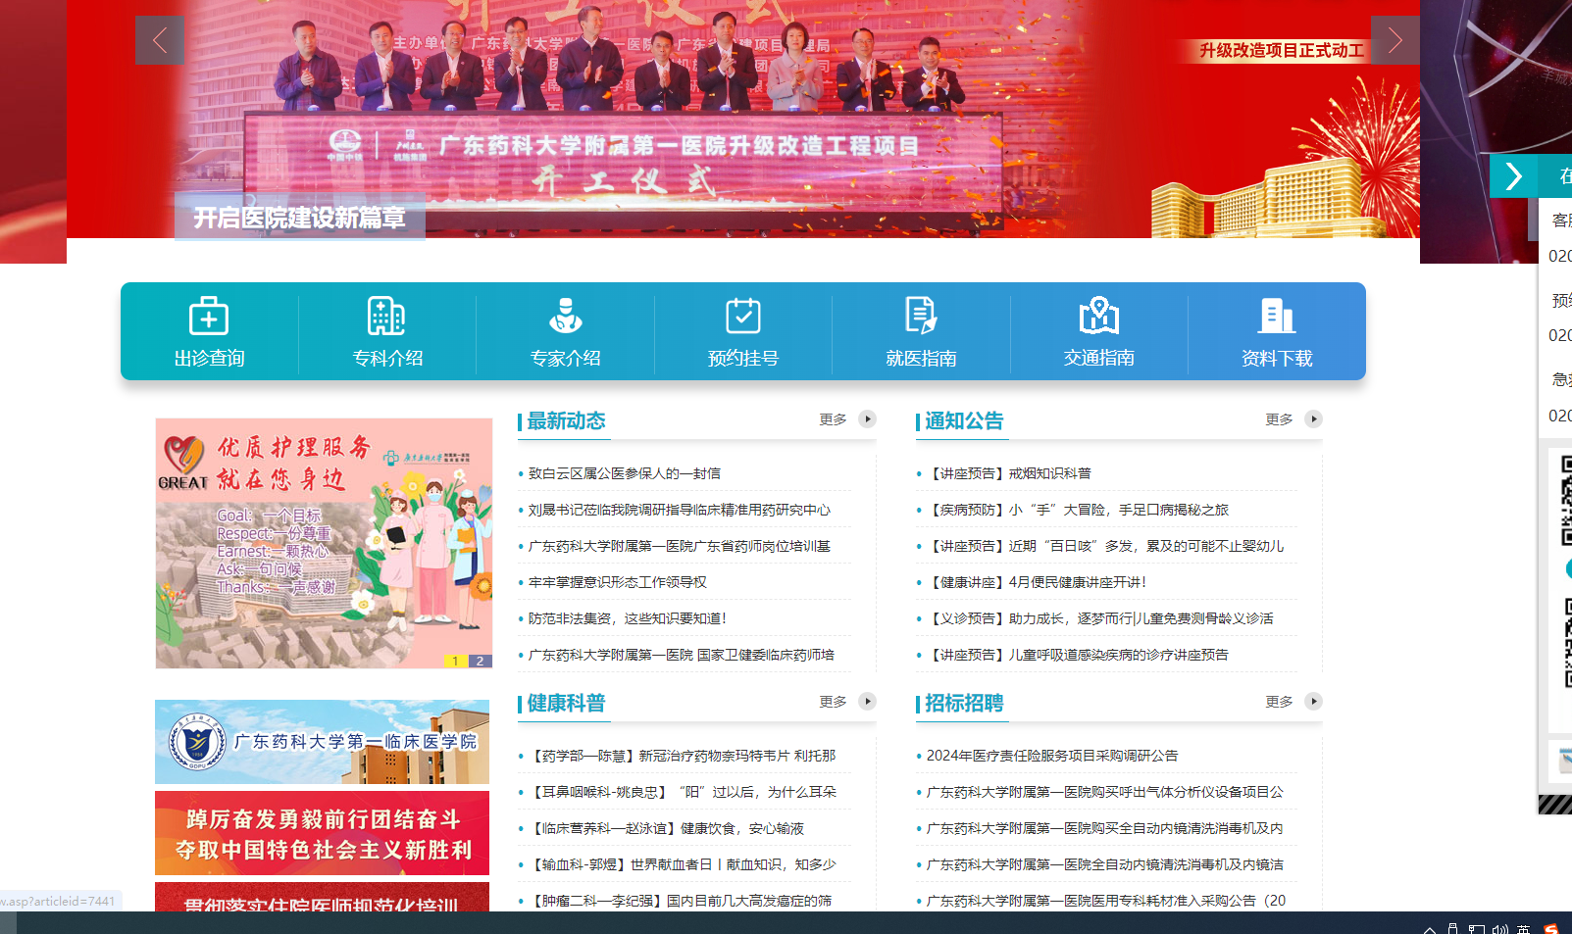Image resolution: width=1572 pixels, height=934 pixels.
Task: Click the 最新动态 section heading
Action: tap(566, 421)
